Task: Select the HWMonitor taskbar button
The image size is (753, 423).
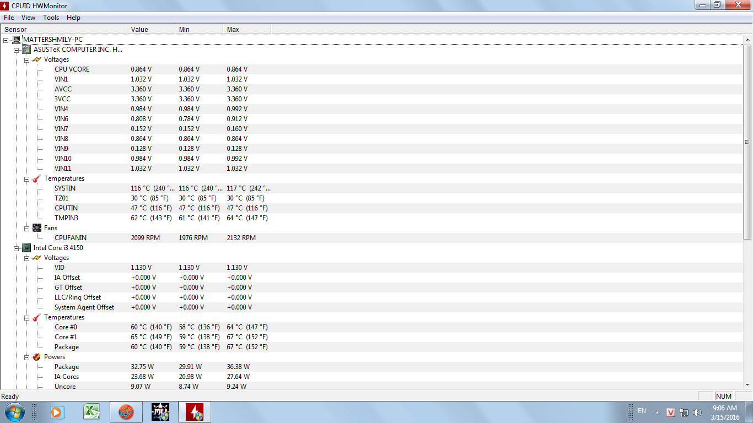Action: click(x=194, y=412)
